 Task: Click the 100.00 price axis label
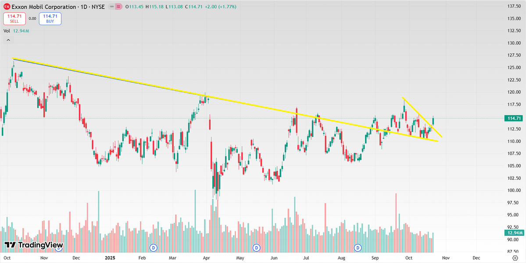click(x=513, y=190)
